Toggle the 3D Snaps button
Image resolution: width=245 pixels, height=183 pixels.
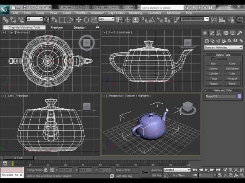(x=145, y=20)
